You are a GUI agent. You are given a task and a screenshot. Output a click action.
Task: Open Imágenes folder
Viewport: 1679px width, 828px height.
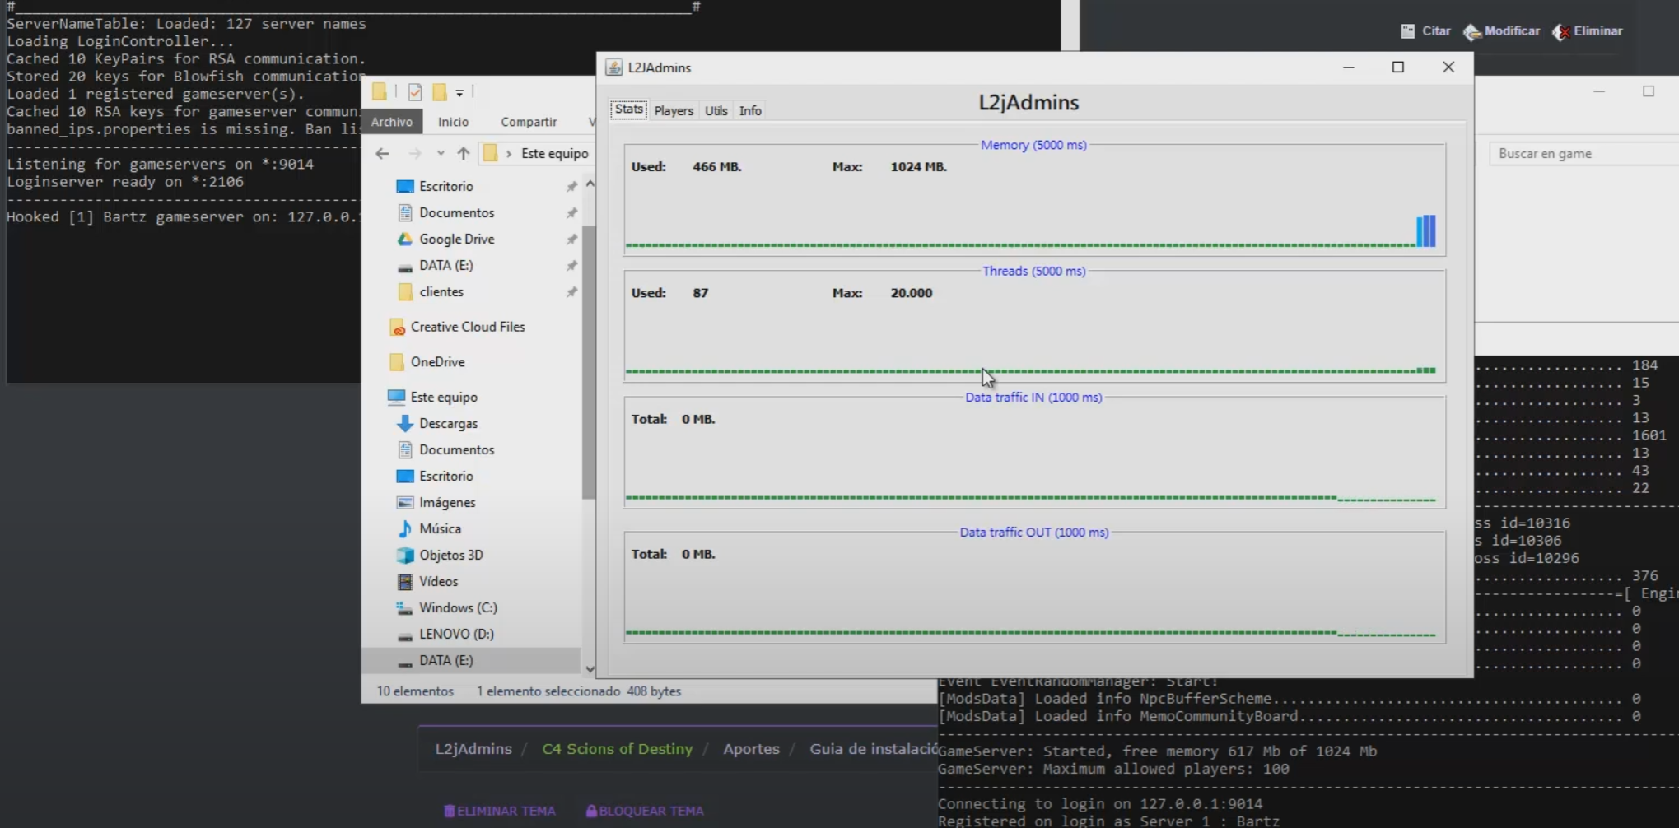coord(447,502)
